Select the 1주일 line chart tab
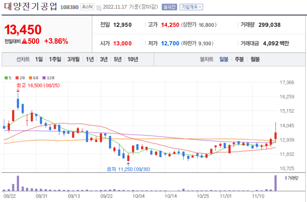 tap(55, 59)
